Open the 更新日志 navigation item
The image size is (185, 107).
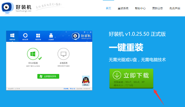point(158,8)
